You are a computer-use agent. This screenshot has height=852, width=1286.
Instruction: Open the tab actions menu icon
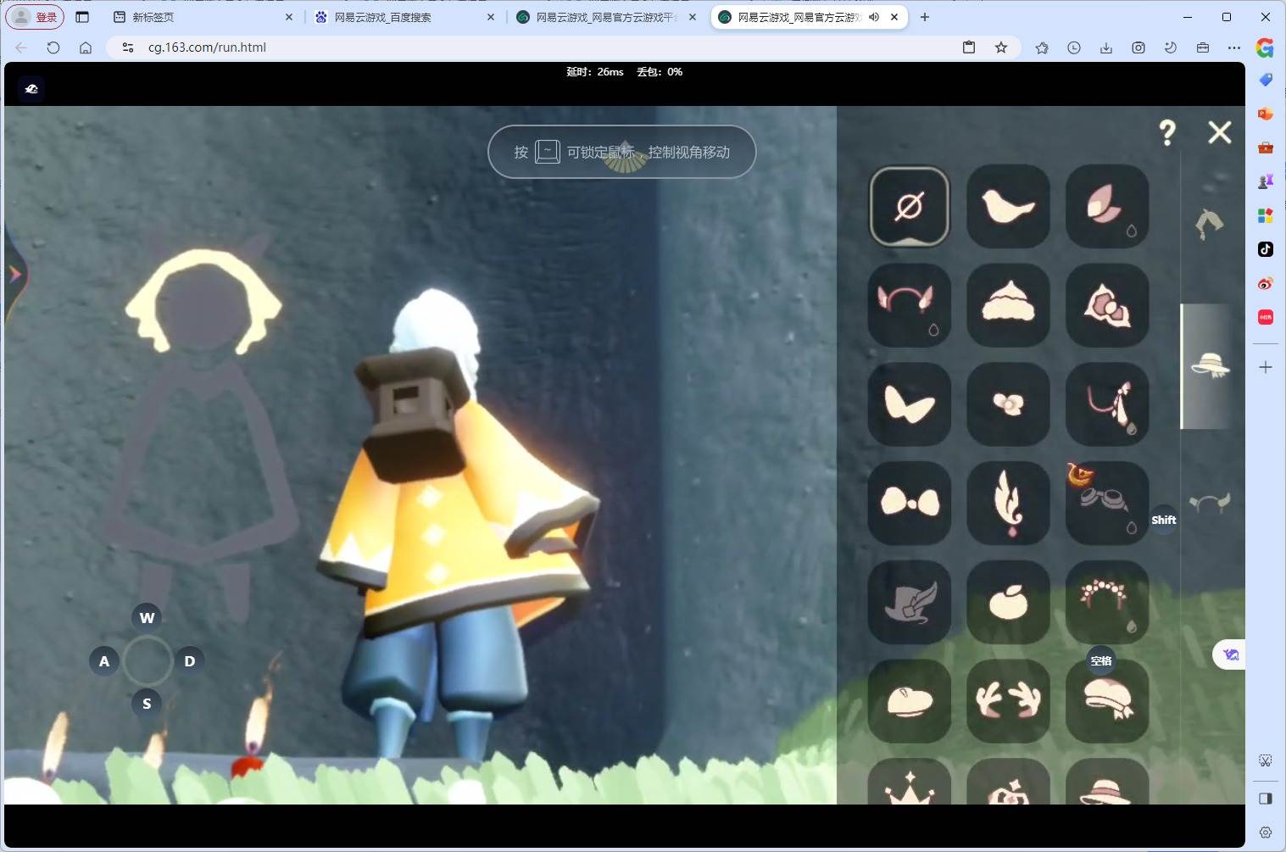(x=82, y=17)
